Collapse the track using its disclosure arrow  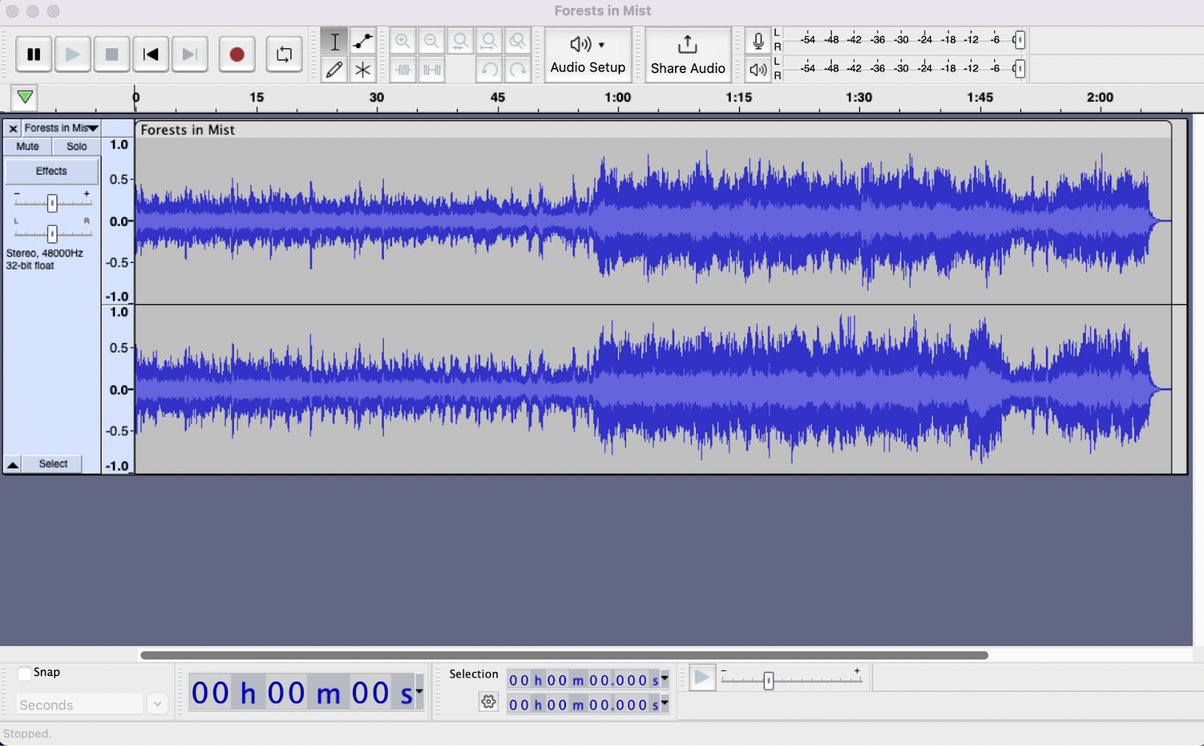click(x=12, y=464)
